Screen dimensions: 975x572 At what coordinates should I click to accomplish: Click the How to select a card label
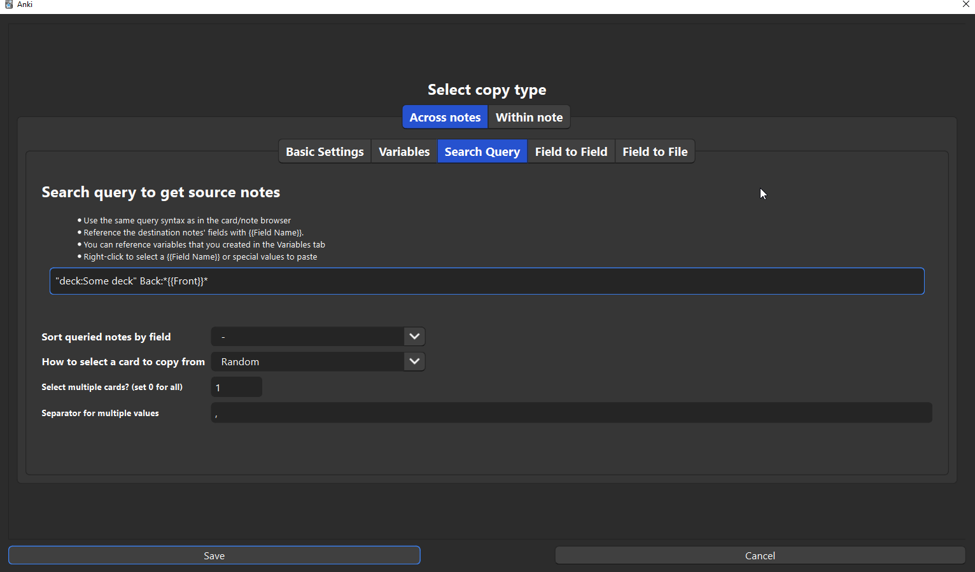pos(123,362)
